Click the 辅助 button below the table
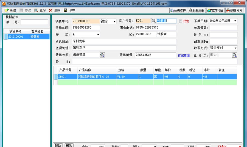Image resolution: width=247 pixels, height=147 pixels. coord(58,145)
